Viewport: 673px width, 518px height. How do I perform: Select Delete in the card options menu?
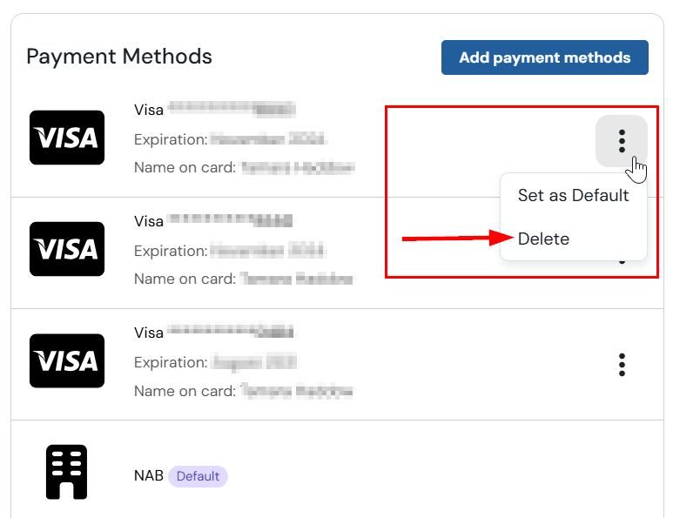click(x=543, y=239)
